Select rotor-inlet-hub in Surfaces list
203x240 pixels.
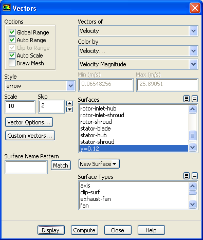tap(134, 108)
